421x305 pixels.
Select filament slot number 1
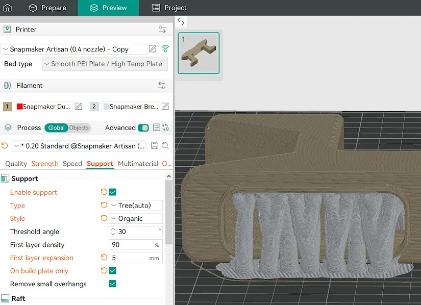pyautogui.click(x=8, y=107)
